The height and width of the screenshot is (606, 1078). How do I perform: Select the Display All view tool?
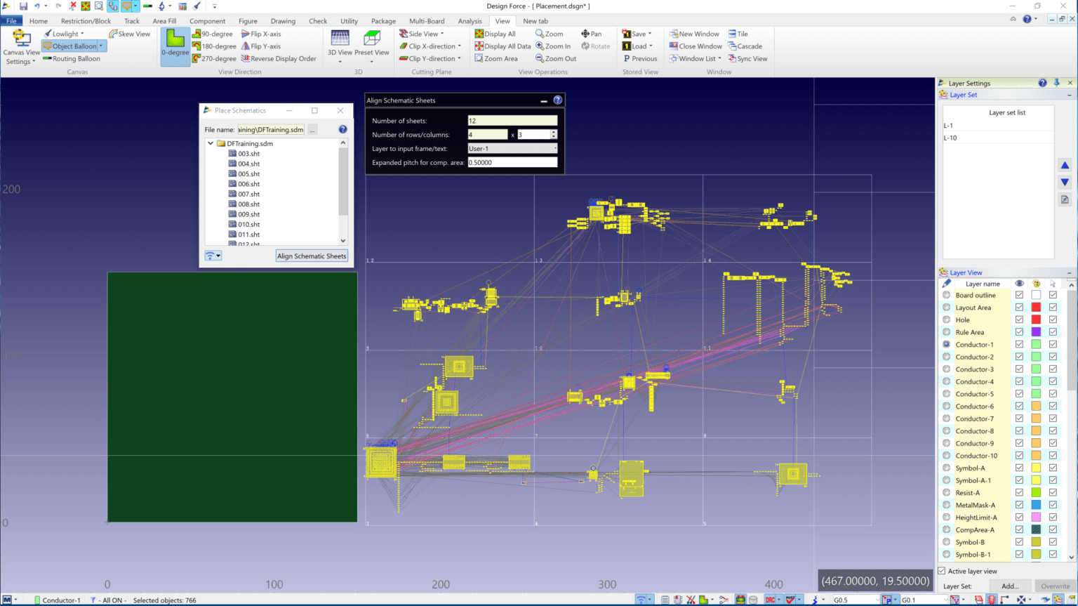tap(498, 33)
